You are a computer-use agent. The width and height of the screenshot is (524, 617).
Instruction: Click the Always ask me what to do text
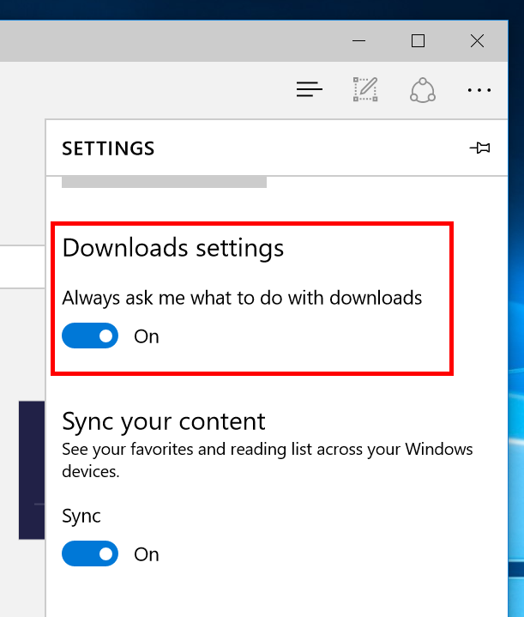coord(242,298)
